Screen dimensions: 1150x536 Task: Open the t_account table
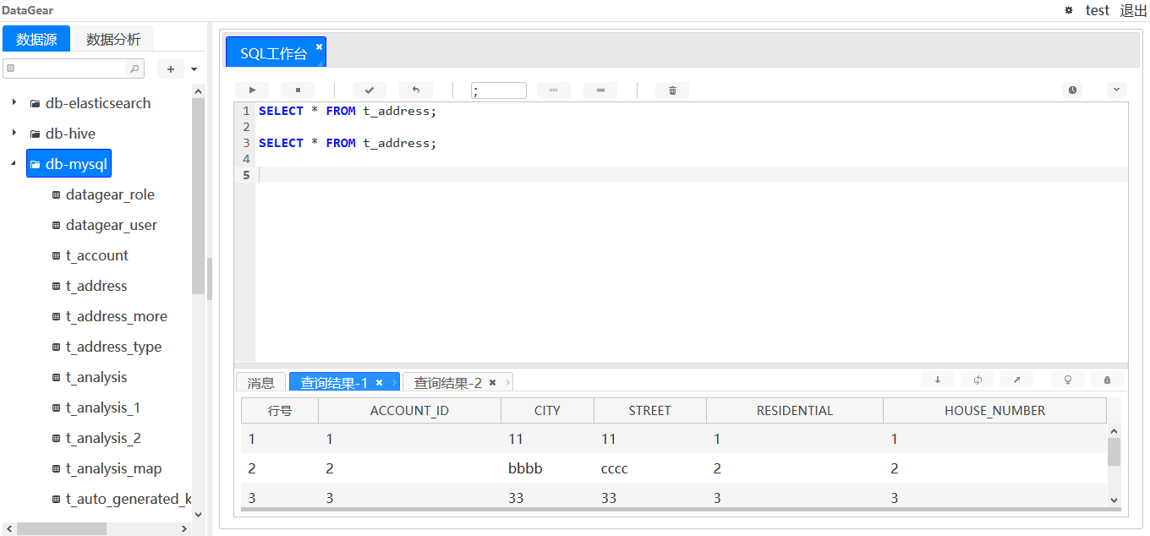90,255
